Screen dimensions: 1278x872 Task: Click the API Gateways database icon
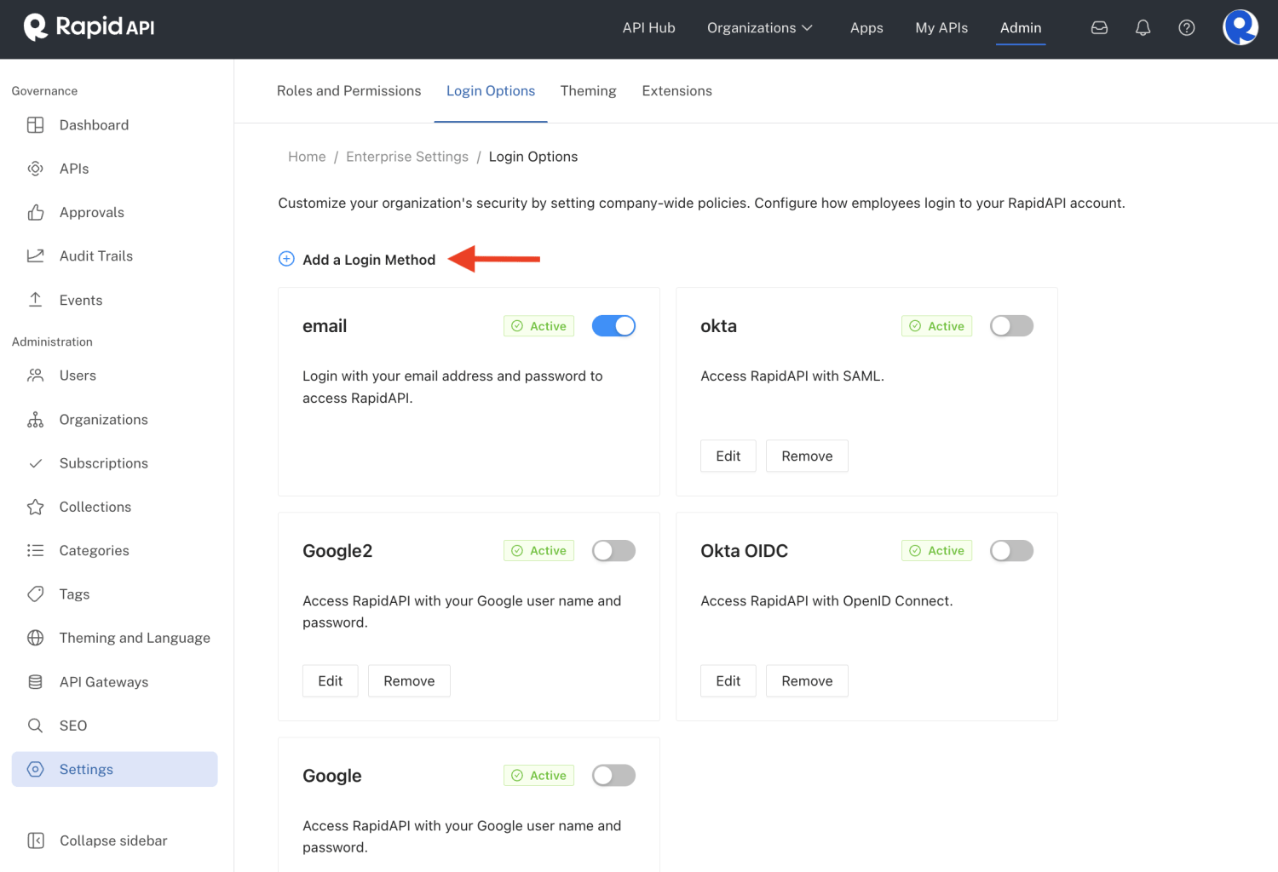[x=35, y=681]
